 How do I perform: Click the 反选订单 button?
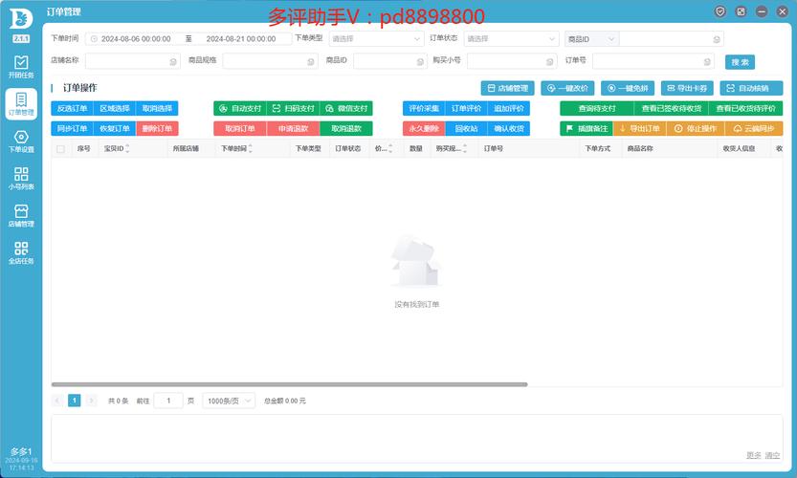72,108
